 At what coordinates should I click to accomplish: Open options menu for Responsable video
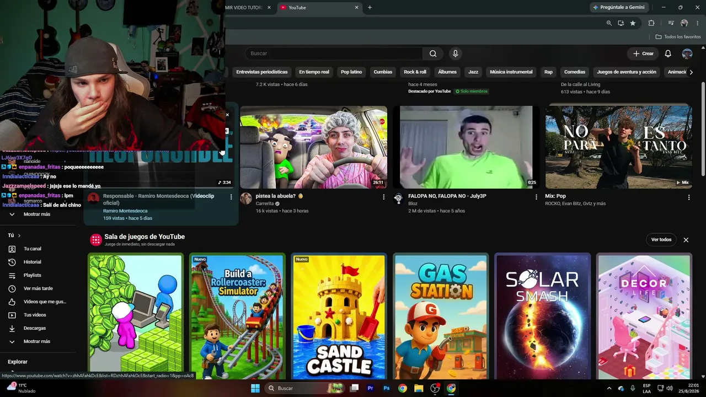tap(231, 197)
